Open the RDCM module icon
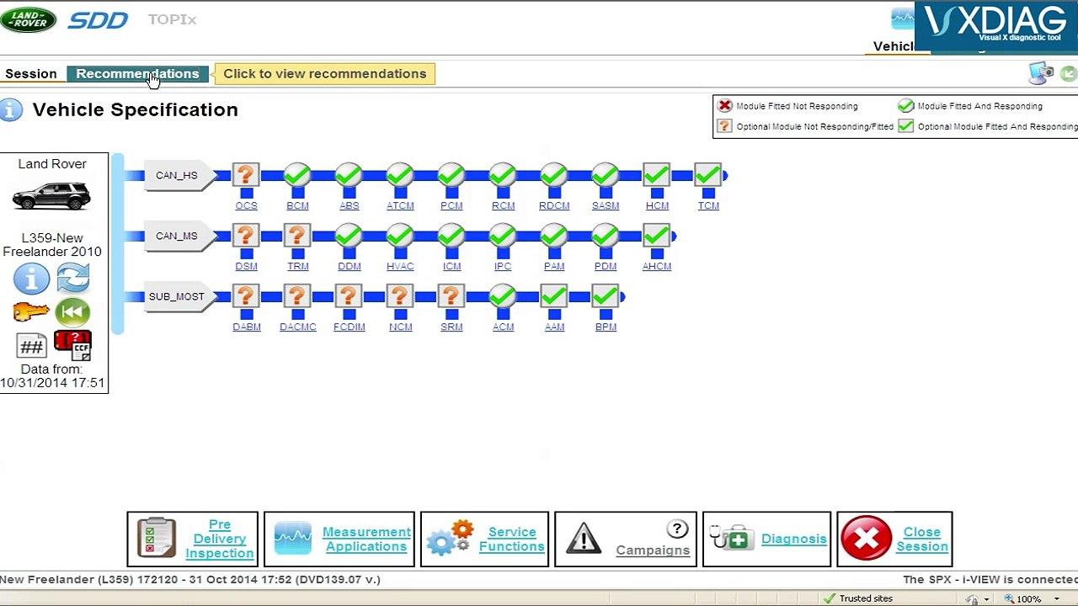Image resolution: width=1078 pixels, height=606 pixels. coord(554,175)
